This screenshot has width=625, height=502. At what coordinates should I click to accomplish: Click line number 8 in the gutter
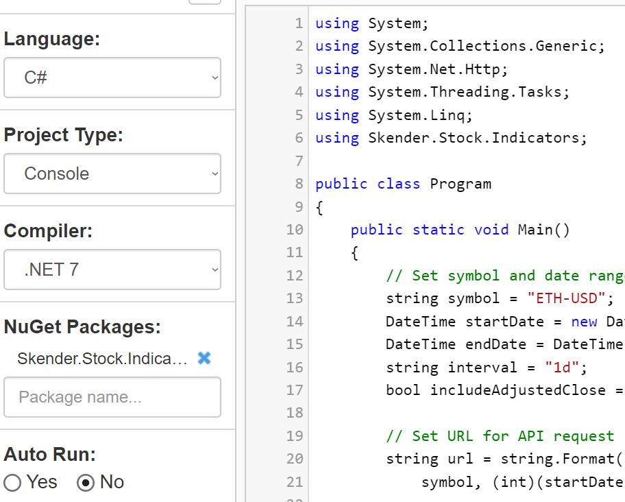[299, 184]
